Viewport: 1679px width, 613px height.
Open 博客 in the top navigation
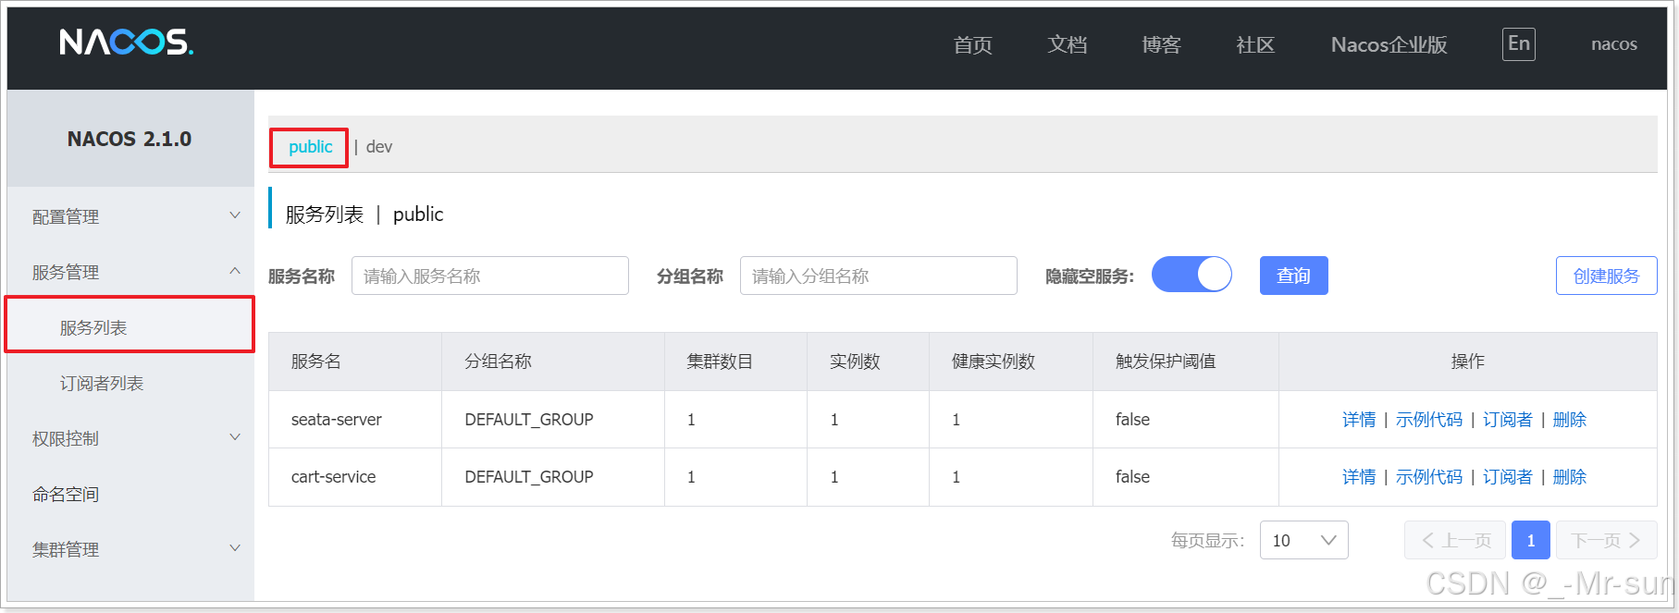(1161, 44)
